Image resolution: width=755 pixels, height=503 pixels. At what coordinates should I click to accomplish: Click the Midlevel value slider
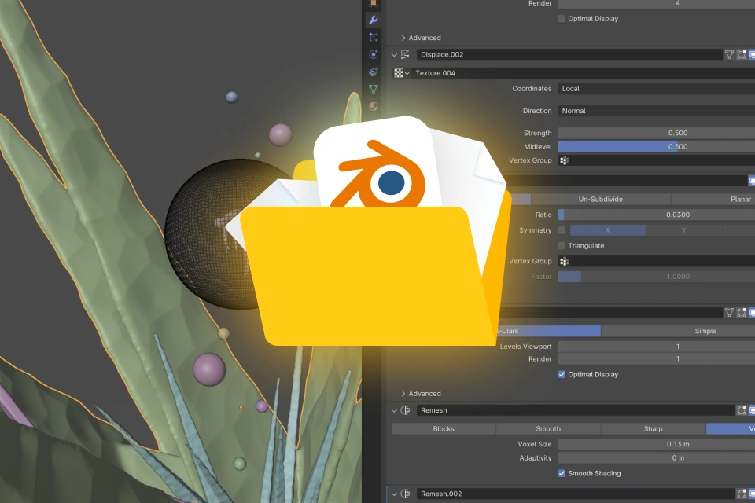[656, 147]
